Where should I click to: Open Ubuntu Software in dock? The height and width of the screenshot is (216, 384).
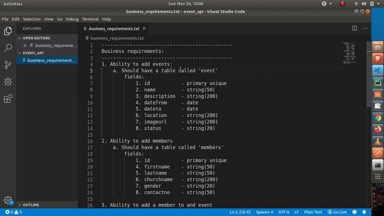(377, 94)
